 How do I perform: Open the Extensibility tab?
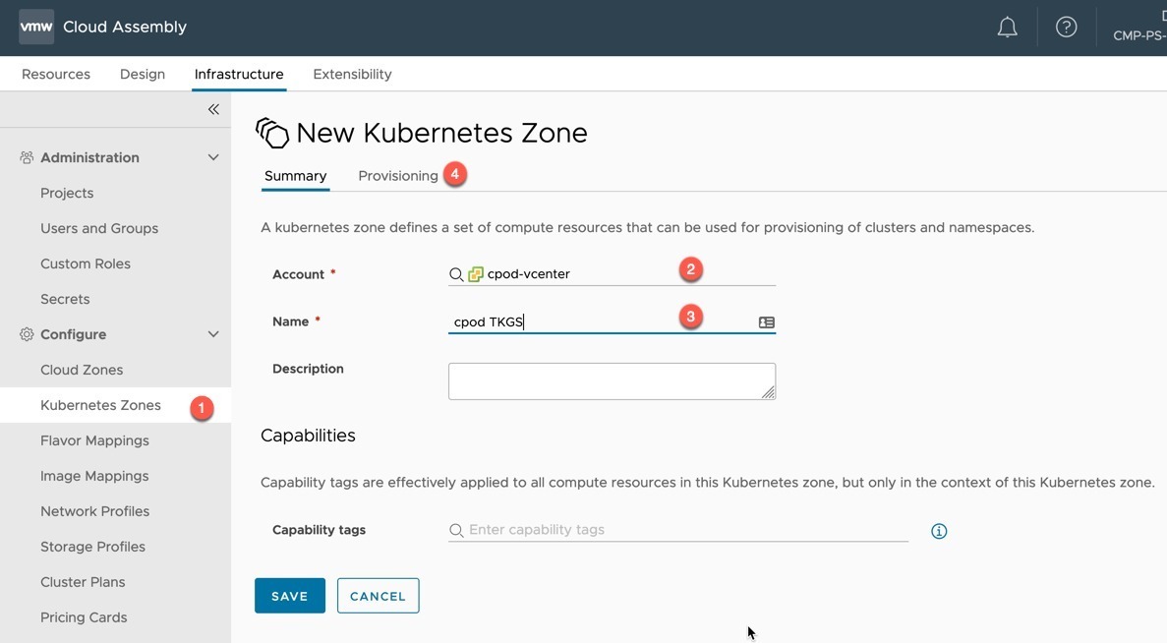(352, 75)
